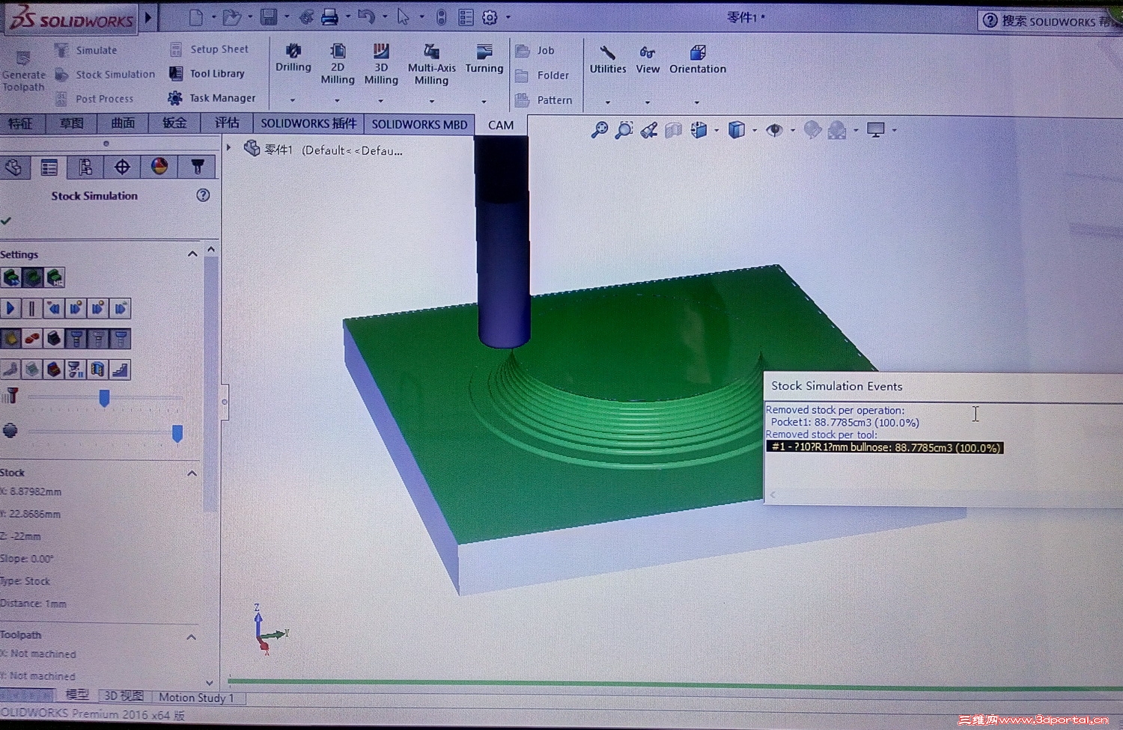Click the 2D Milling icon
The width and height of the screenshot is (1123, 730).
point(338,51)
